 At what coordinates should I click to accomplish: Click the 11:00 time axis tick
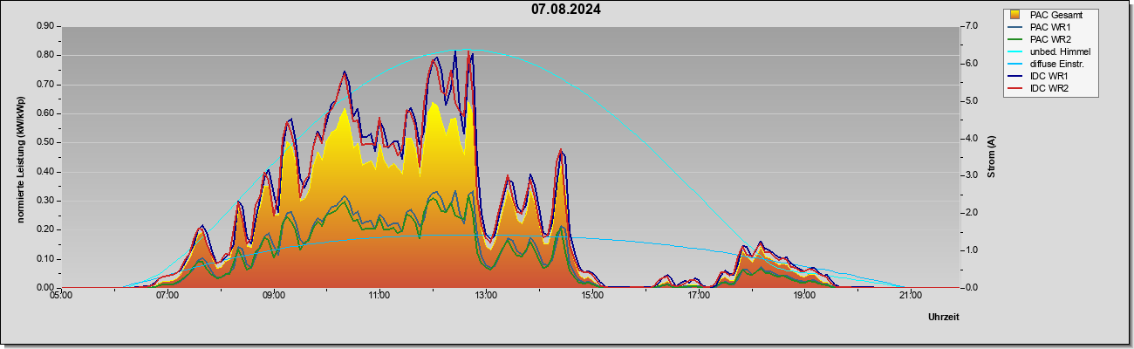click(x=379, y=296)
